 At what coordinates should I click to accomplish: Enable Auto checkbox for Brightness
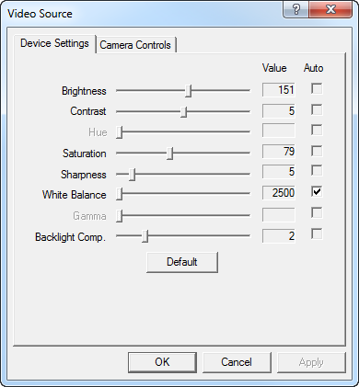[x=317, y=89]
